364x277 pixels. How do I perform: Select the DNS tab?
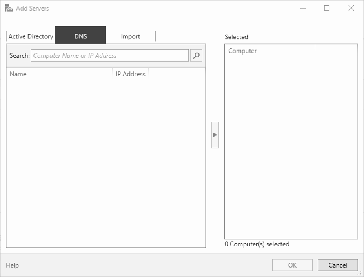coord(80,35)
